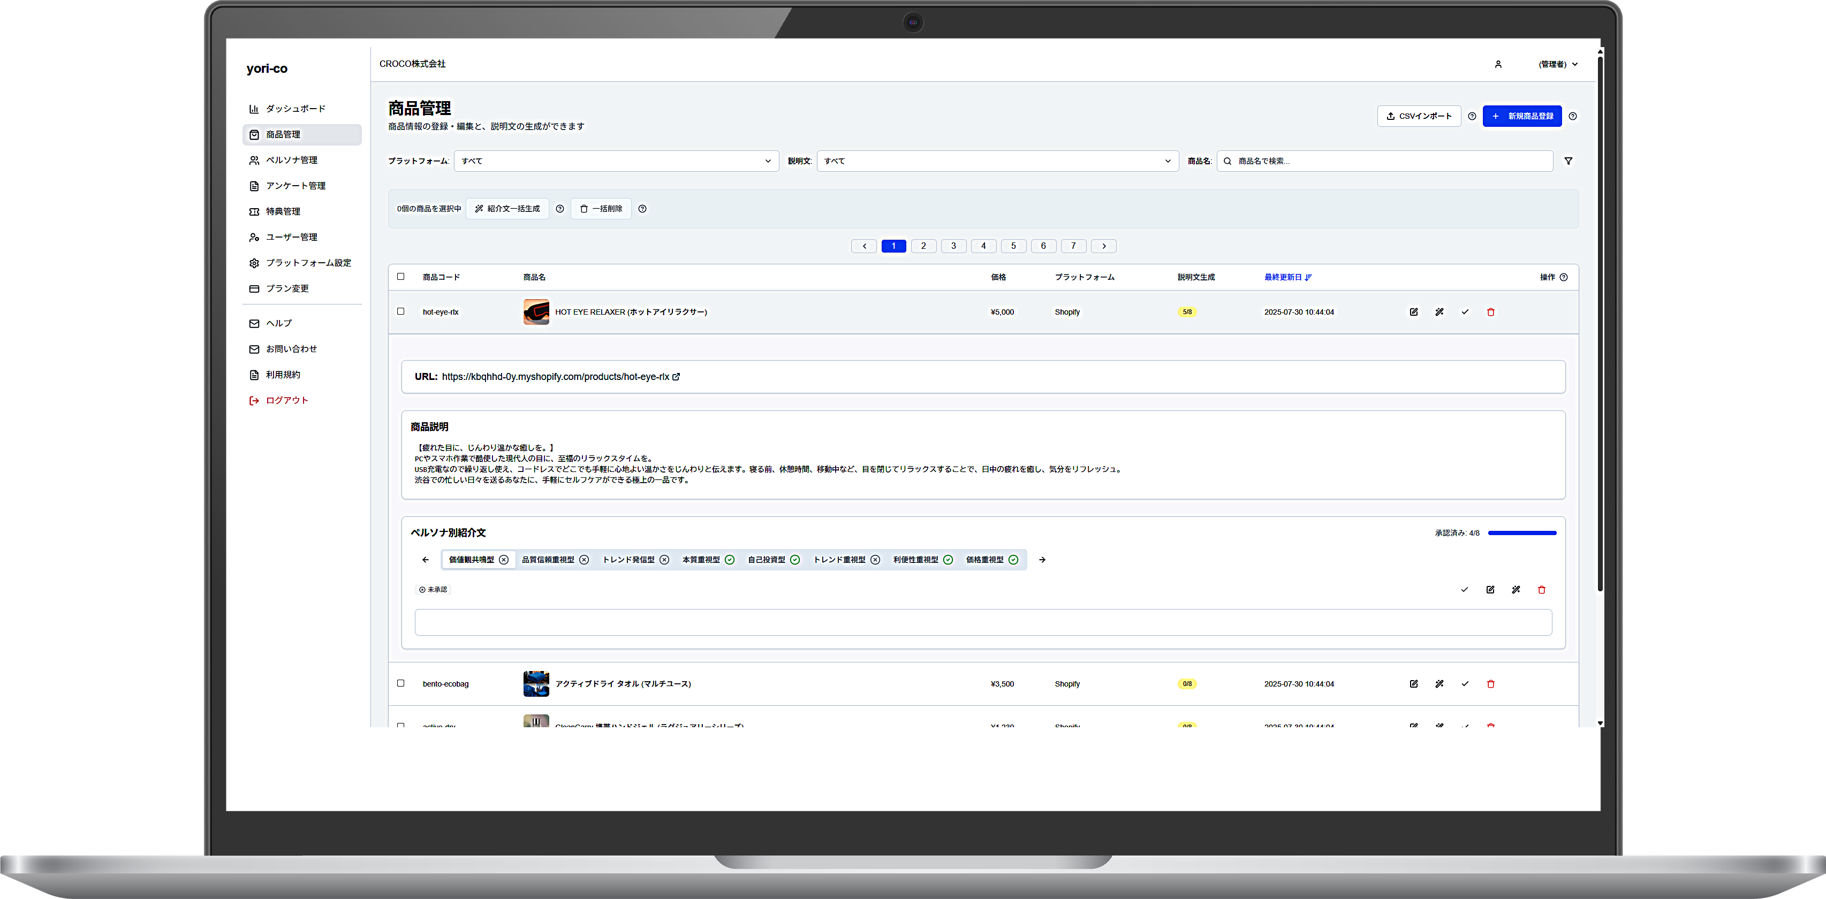Edit the persona intro text icon
The width and height of the screenshot is (1826, 899).
tap(1490, 589)
